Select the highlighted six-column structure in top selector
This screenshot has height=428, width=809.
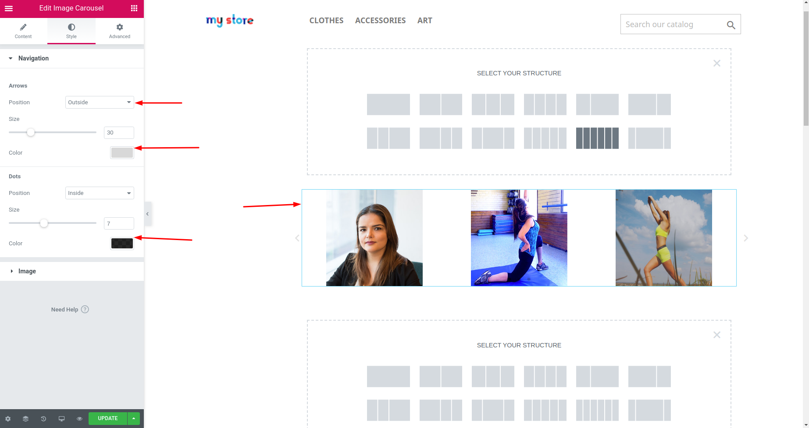point(597,138)
